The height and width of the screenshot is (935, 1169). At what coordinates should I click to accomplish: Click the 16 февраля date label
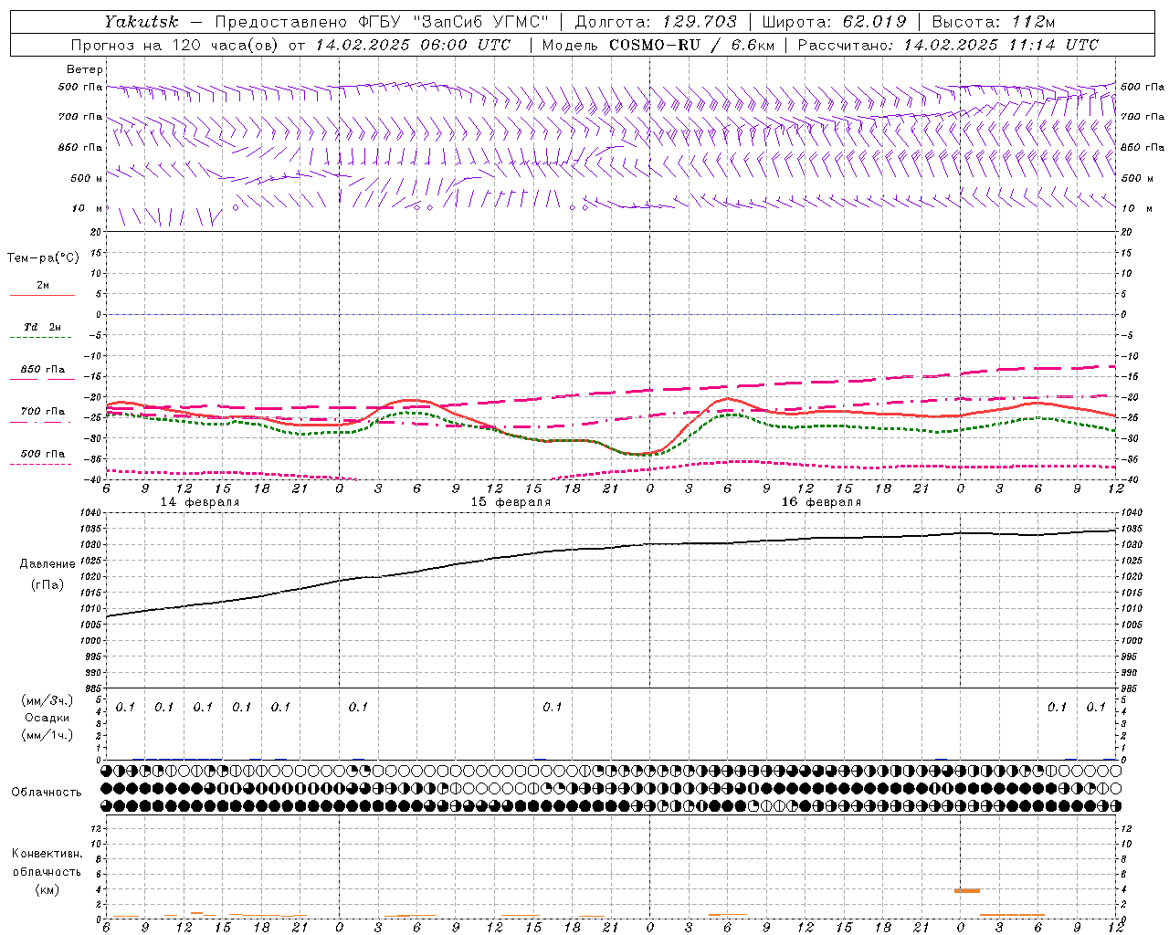(x=821, y=502)
